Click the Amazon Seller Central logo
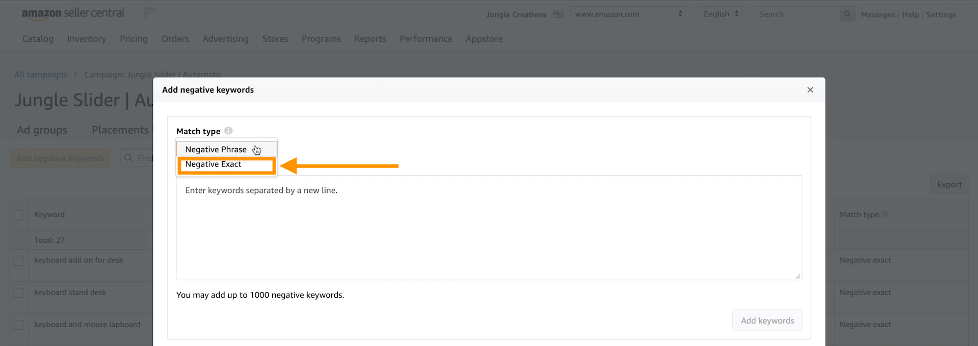 click(x=73, y=13)
